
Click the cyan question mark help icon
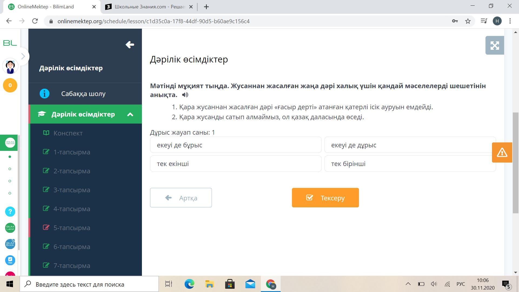click(x=10, y=212)
